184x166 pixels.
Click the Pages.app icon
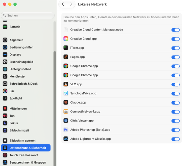tap(66, 57)
